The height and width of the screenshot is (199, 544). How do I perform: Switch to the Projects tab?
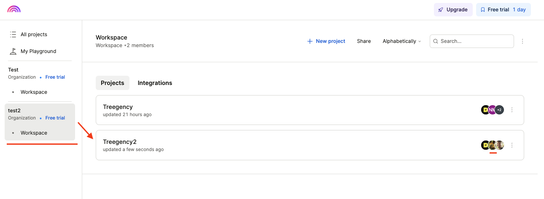point(112,83)
